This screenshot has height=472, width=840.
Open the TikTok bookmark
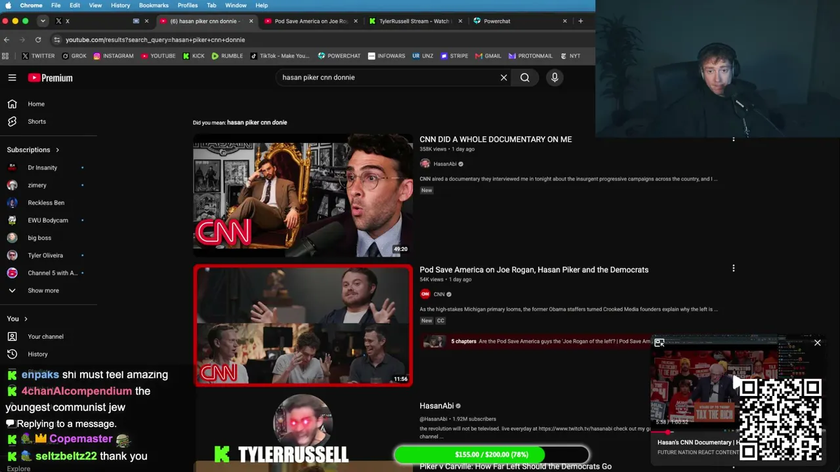tap(280, 56)
